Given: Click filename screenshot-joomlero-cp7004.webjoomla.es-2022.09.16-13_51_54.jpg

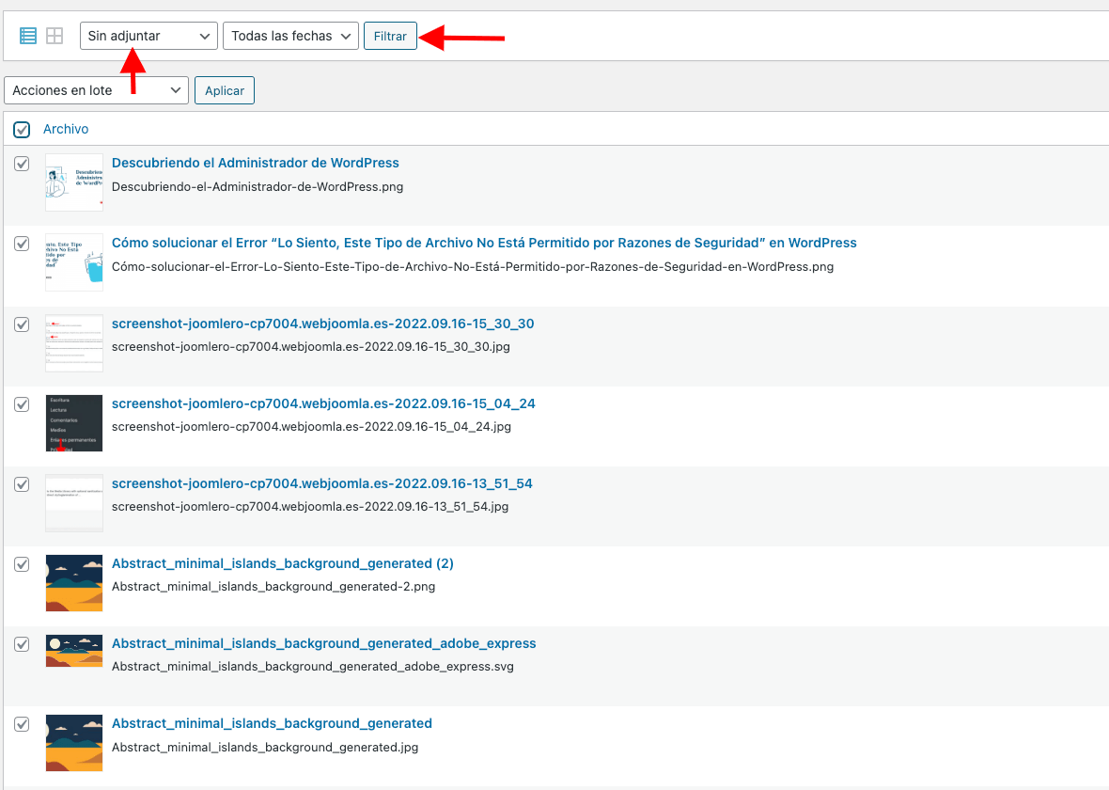Looking at the screenshot, I should (310, 507).
